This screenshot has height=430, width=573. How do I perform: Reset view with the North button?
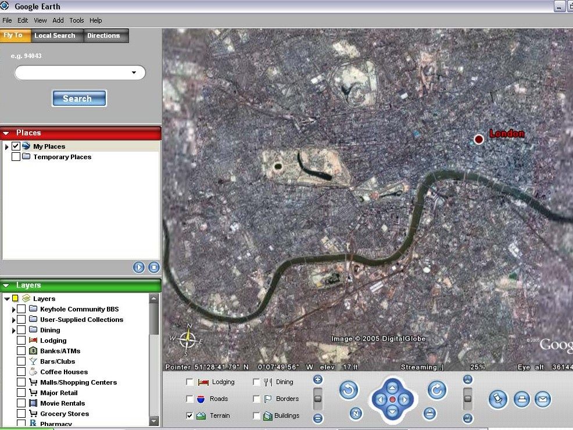[355, 413]
